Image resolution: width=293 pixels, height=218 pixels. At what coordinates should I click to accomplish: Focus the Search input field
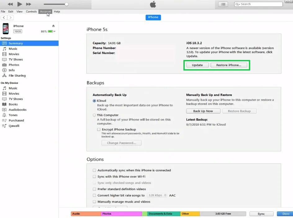coord(259,4)
